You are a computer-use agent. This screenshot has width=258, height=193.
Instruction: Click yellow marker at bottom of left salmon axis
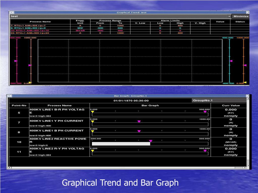pos(30,82)
